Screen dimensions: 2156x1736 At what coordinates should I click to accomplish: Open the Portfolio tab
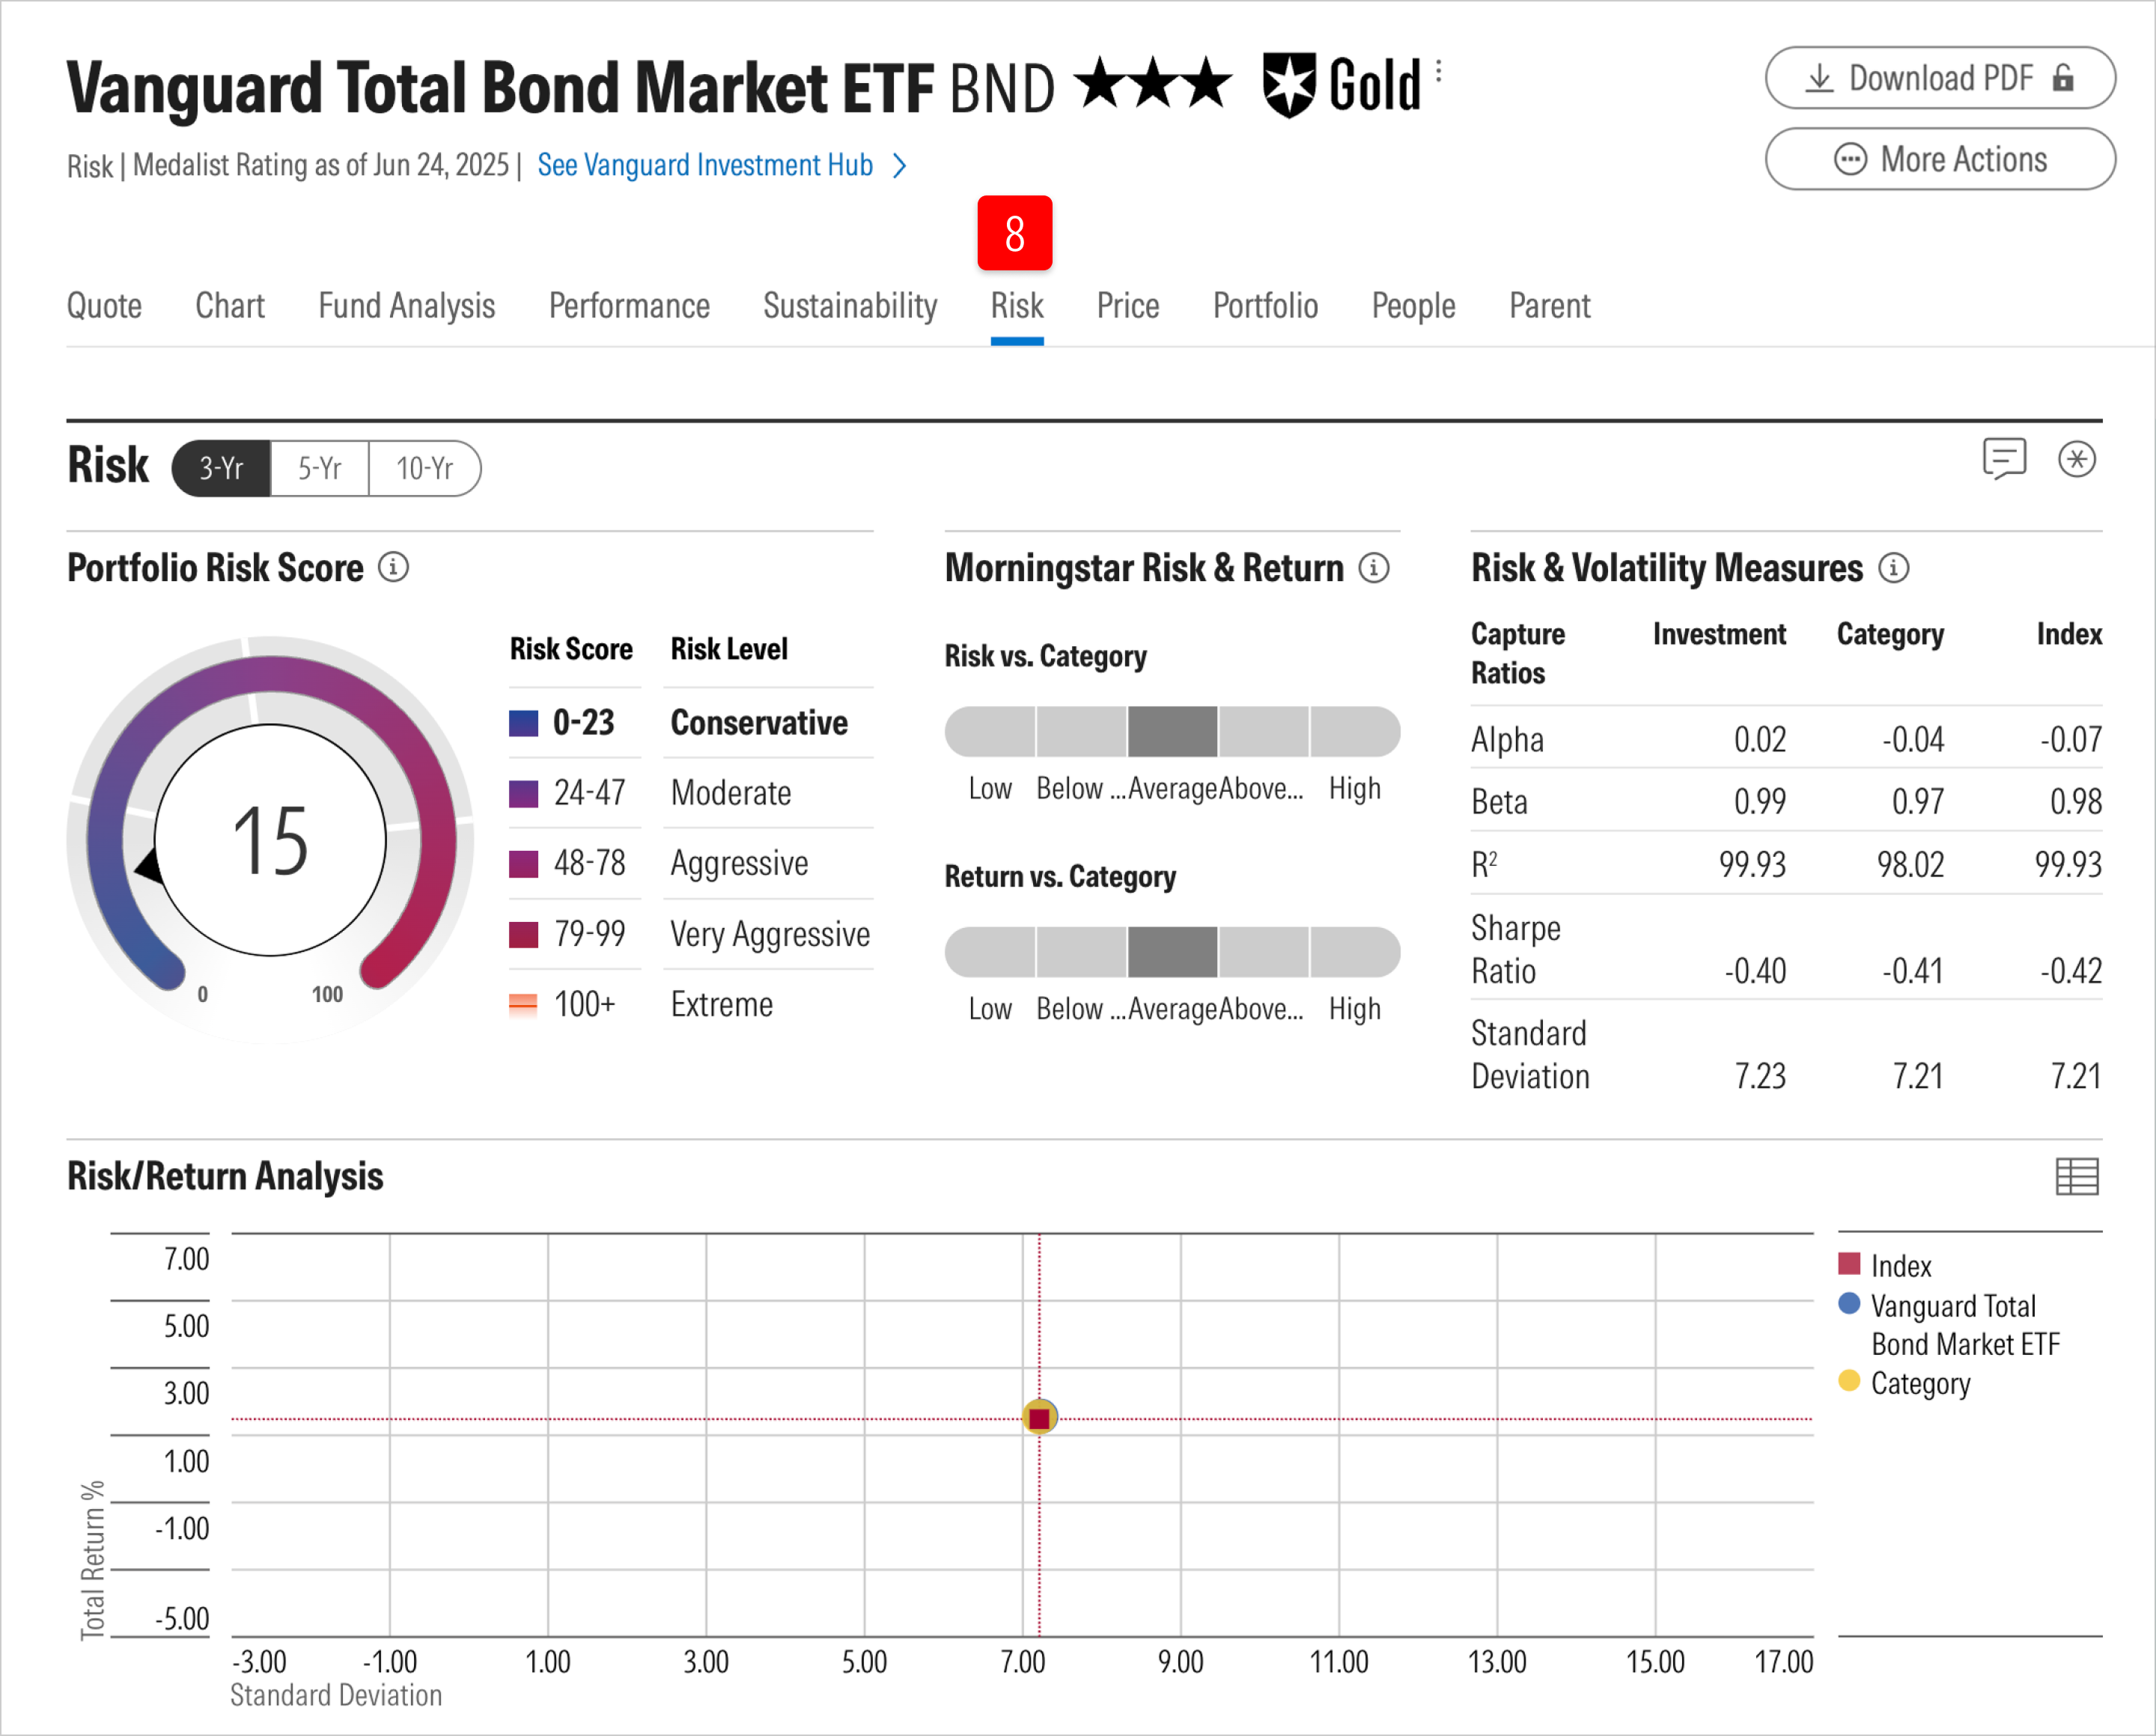click(1265, 306)
